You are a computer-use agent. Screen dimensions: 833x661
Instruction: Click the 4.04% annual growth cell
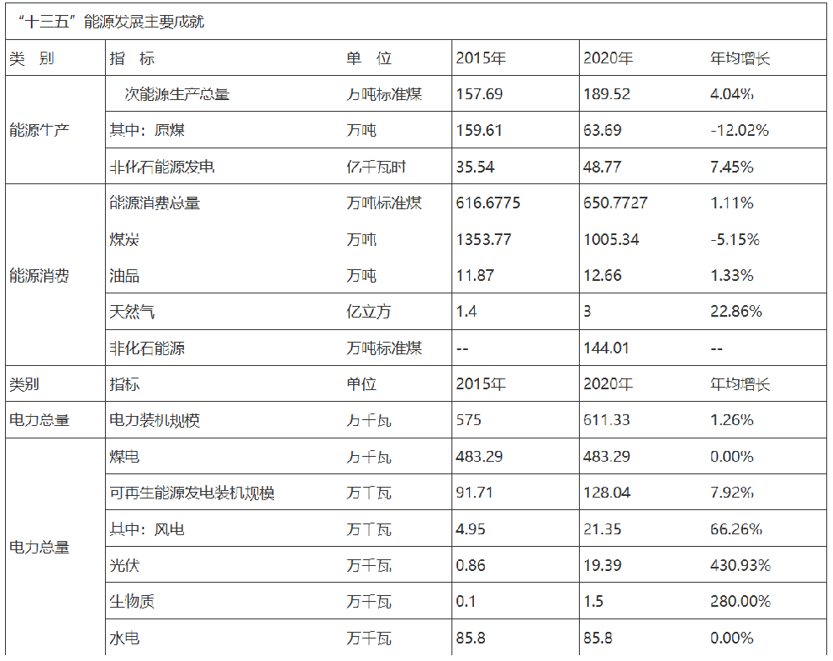coord(731,94)
